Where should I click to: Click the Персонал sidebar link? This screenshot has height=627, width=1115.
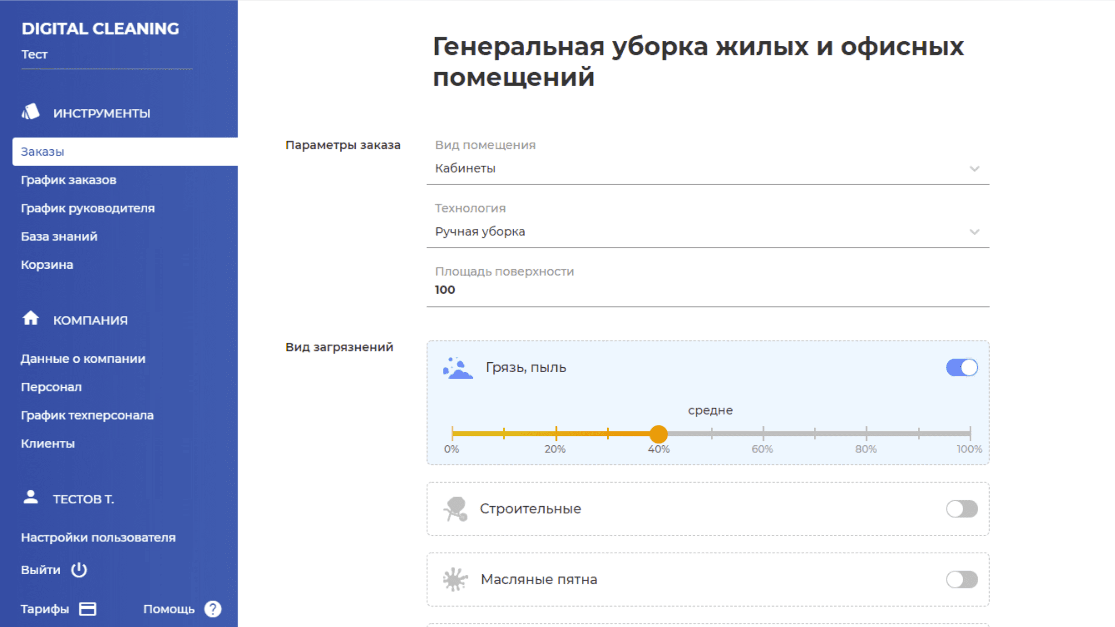click(x=51, y=387)
